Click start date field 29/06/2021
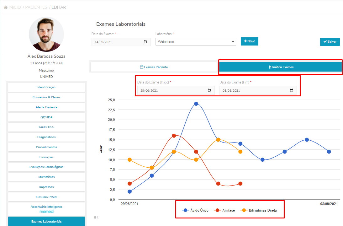343x226 pixels. [x=176, y=90]
